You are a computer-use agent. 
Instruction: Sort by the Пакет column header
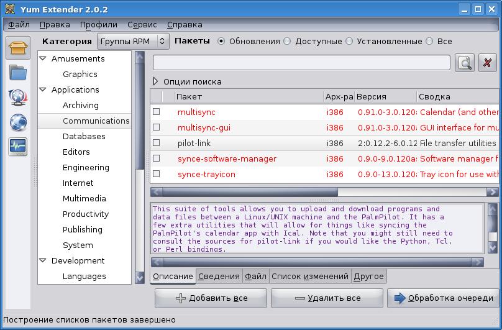(249, 96)
